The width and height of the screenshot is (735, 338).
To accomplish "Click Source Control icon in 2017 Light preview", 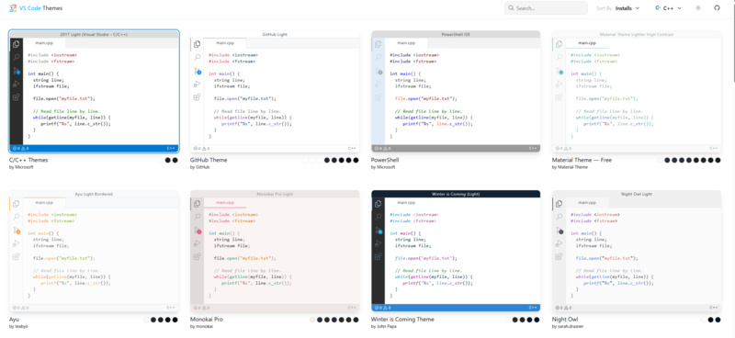I will click(17, 71).
